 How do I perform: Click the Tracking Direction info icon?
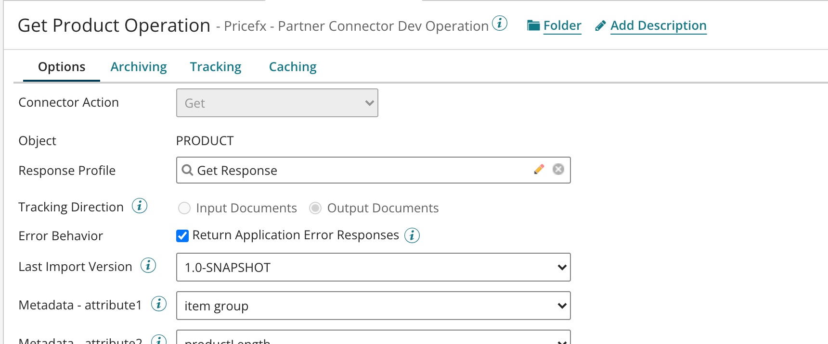(140, 206)
